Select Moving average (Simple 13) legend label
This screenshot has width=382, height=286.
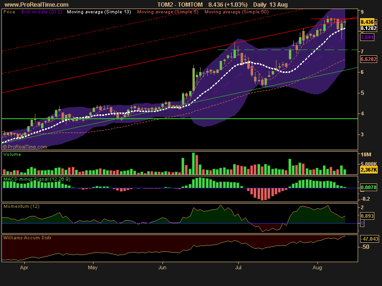pyautogui.click(x=99, y=11)
